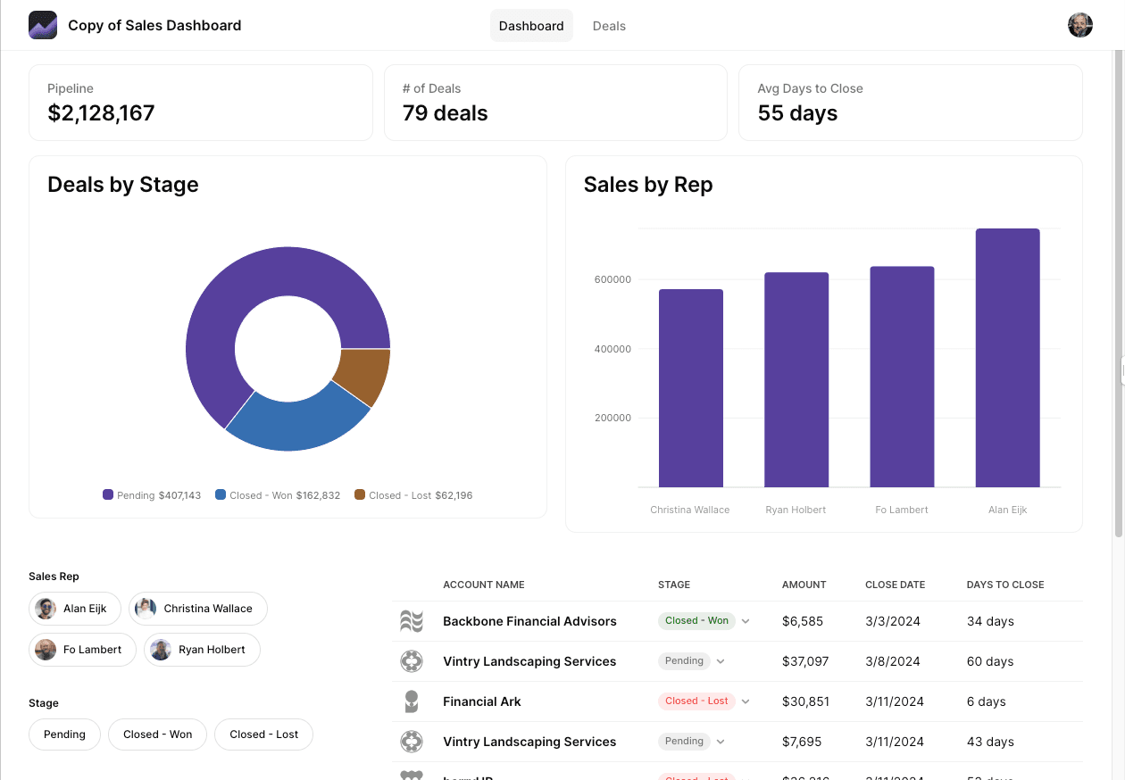Click the Fo Lambert filter chip
1125x780 pixels.
tap(82, 649)
